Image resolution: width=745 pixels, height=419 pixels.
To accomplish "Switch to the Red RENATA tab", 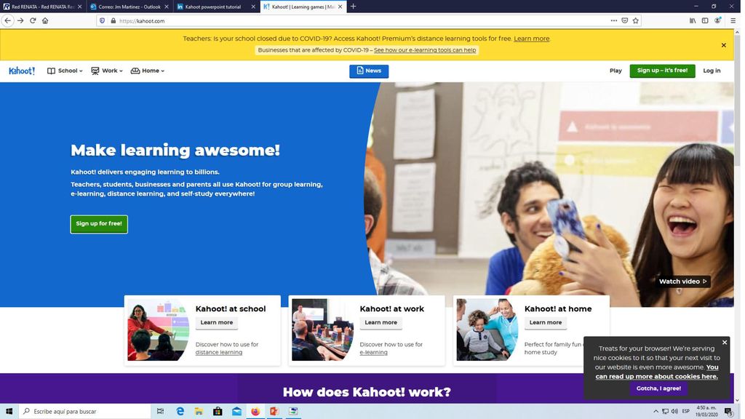I will (43, 7).
